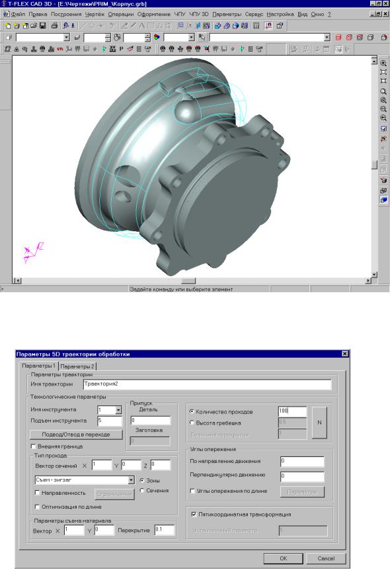Click the Имя траектории text field
The image size is (390, 569).
click(208, 384)
